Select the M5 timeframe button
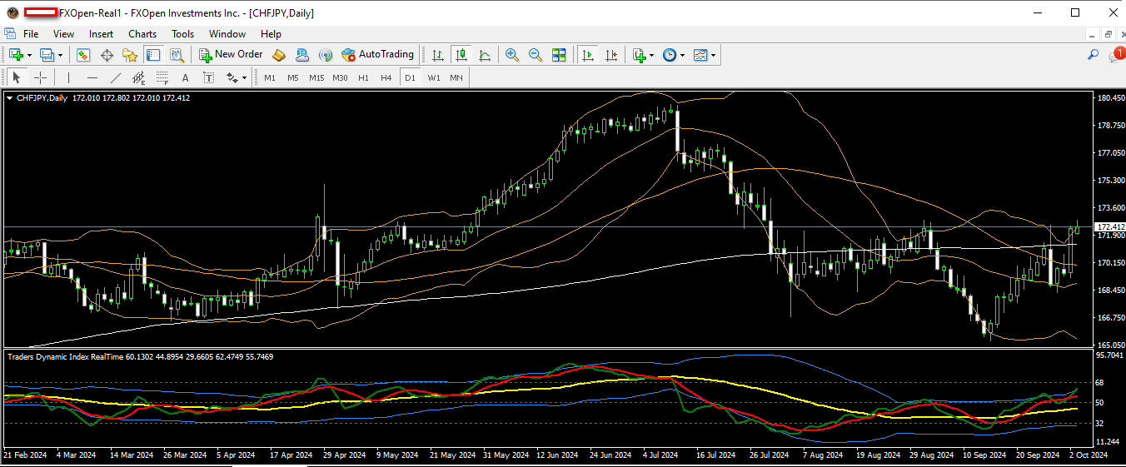 coord(293,77)
